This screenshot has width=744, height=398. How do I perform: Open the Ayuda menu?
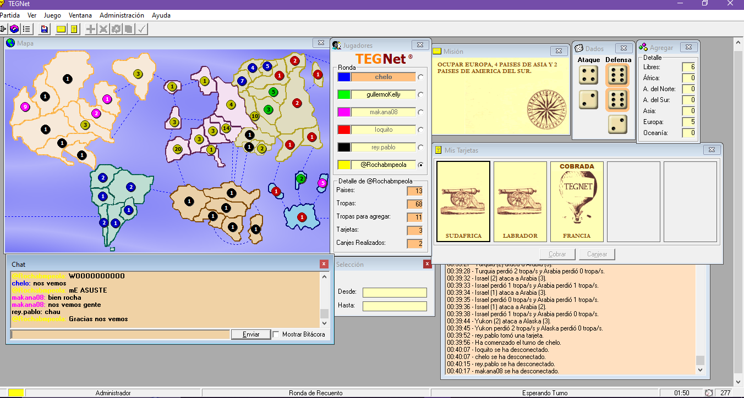coord(161,15)
